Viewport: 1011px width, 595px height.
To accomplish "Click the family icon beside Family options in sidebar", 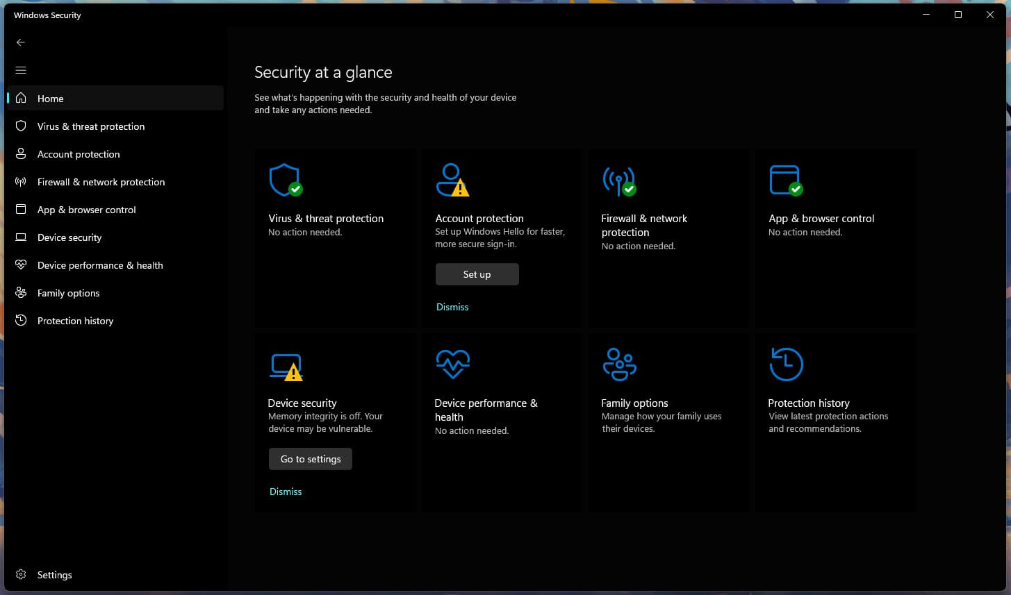I will coord(21,292).
